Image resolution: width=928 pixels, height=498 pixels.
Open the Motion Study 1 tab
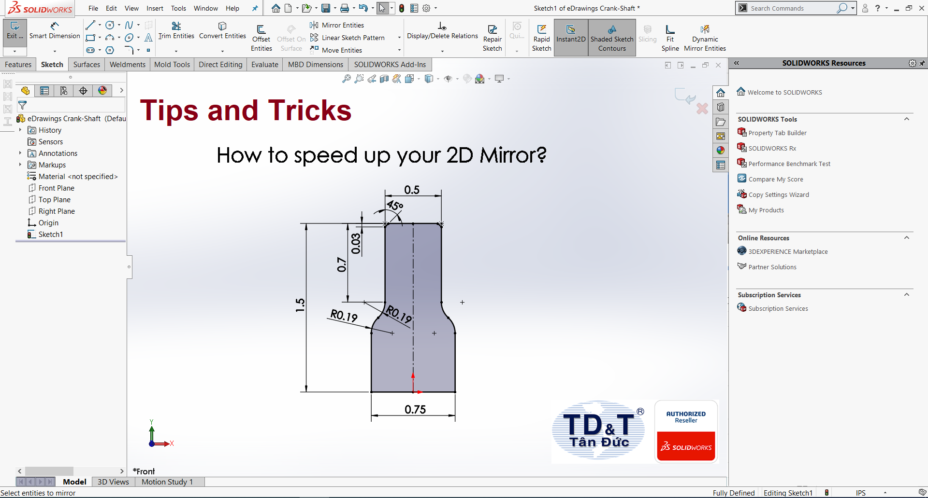167,482
